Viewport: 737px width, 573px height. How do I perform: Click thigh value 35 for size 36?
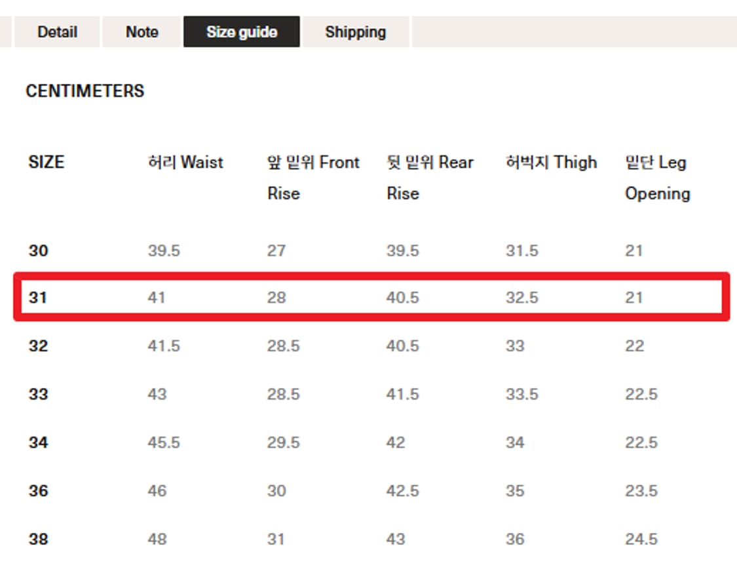[x=516, y=490]
